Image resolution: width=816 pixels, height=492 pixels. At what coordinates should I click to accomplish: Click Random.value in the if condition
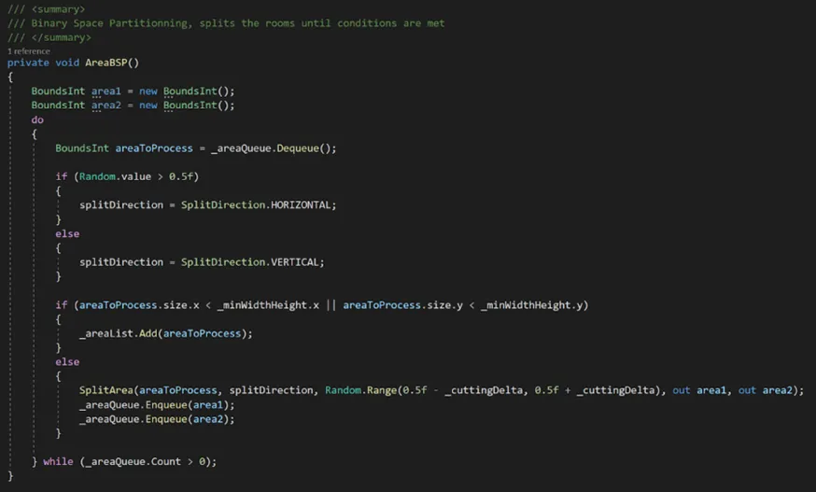pos(115,176)
